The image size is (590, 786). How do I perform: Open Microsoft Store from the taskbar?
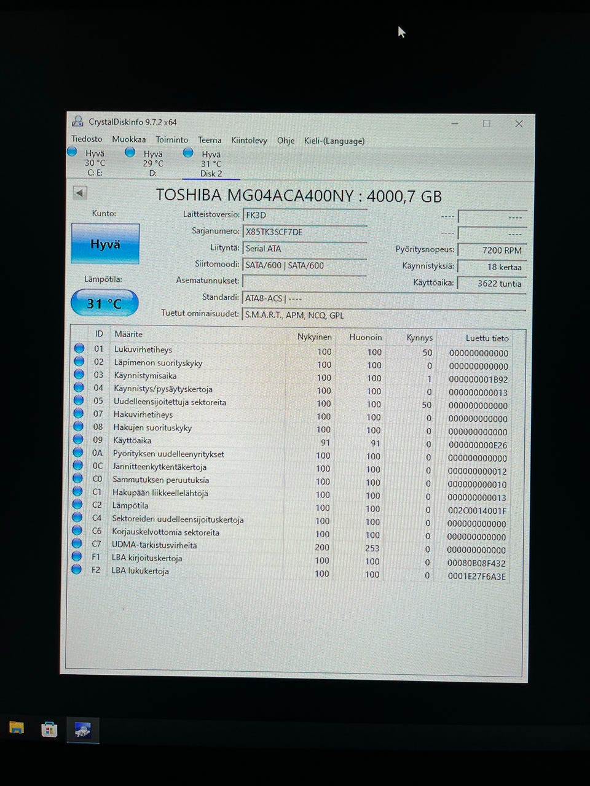click(49, 730)
